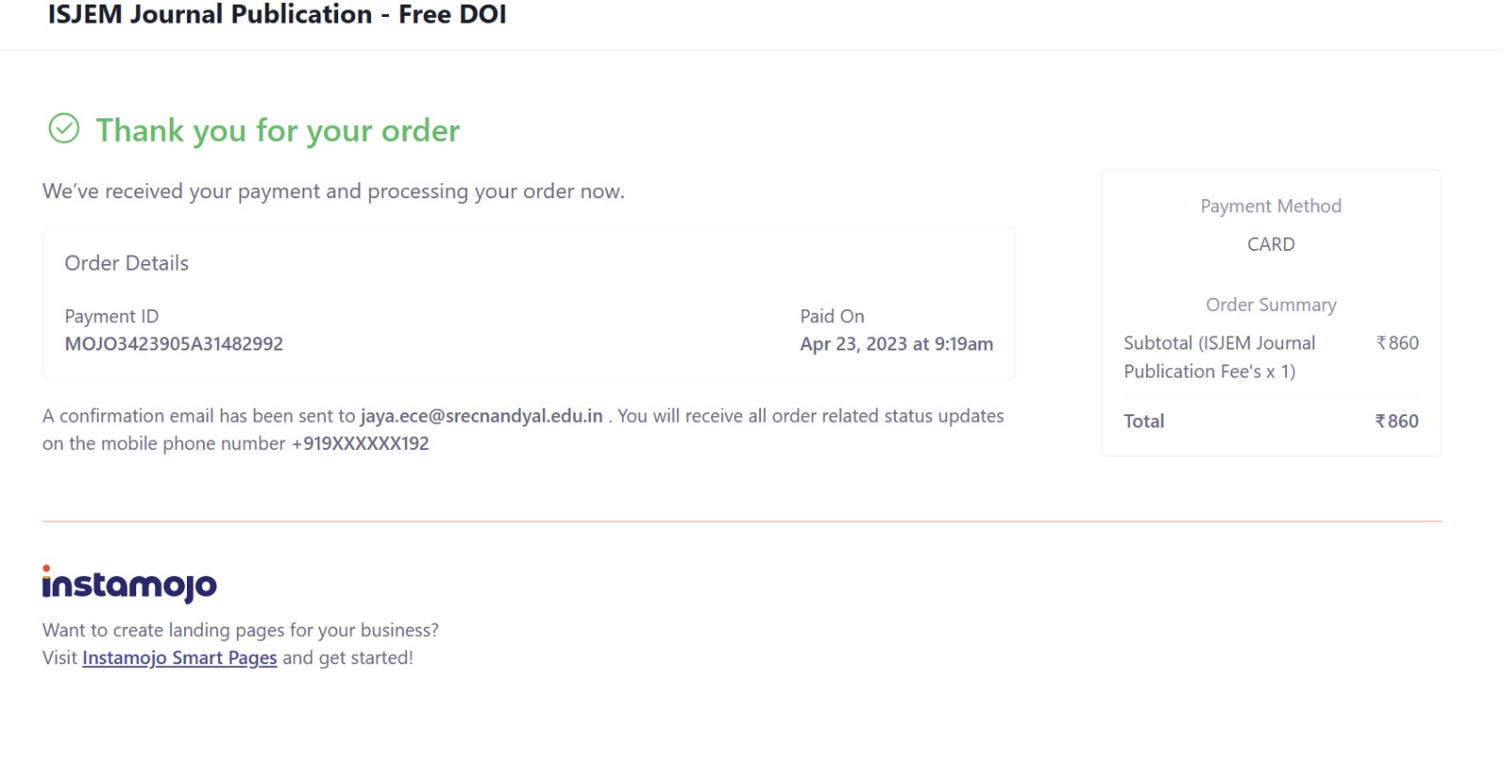Click the Subtotal amount ₹860
Viewport: 1503px width, 761px height.
point(1398,343)
